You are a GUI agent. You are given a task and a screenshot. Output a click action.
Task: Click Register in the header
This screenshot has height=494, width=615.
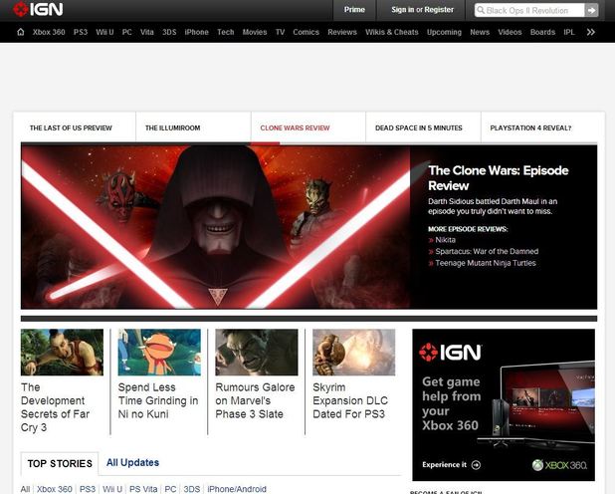tap(439, 10)
